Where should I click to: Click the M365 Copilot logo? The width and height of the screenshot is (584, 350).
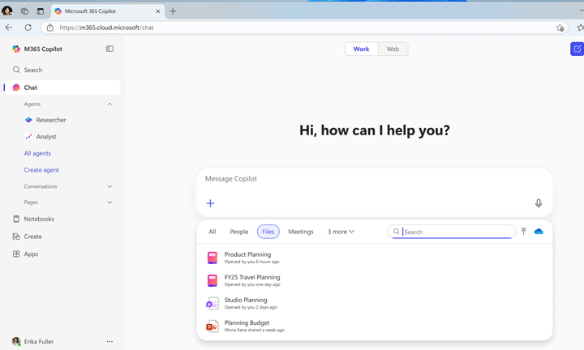(x=16, y=49)
